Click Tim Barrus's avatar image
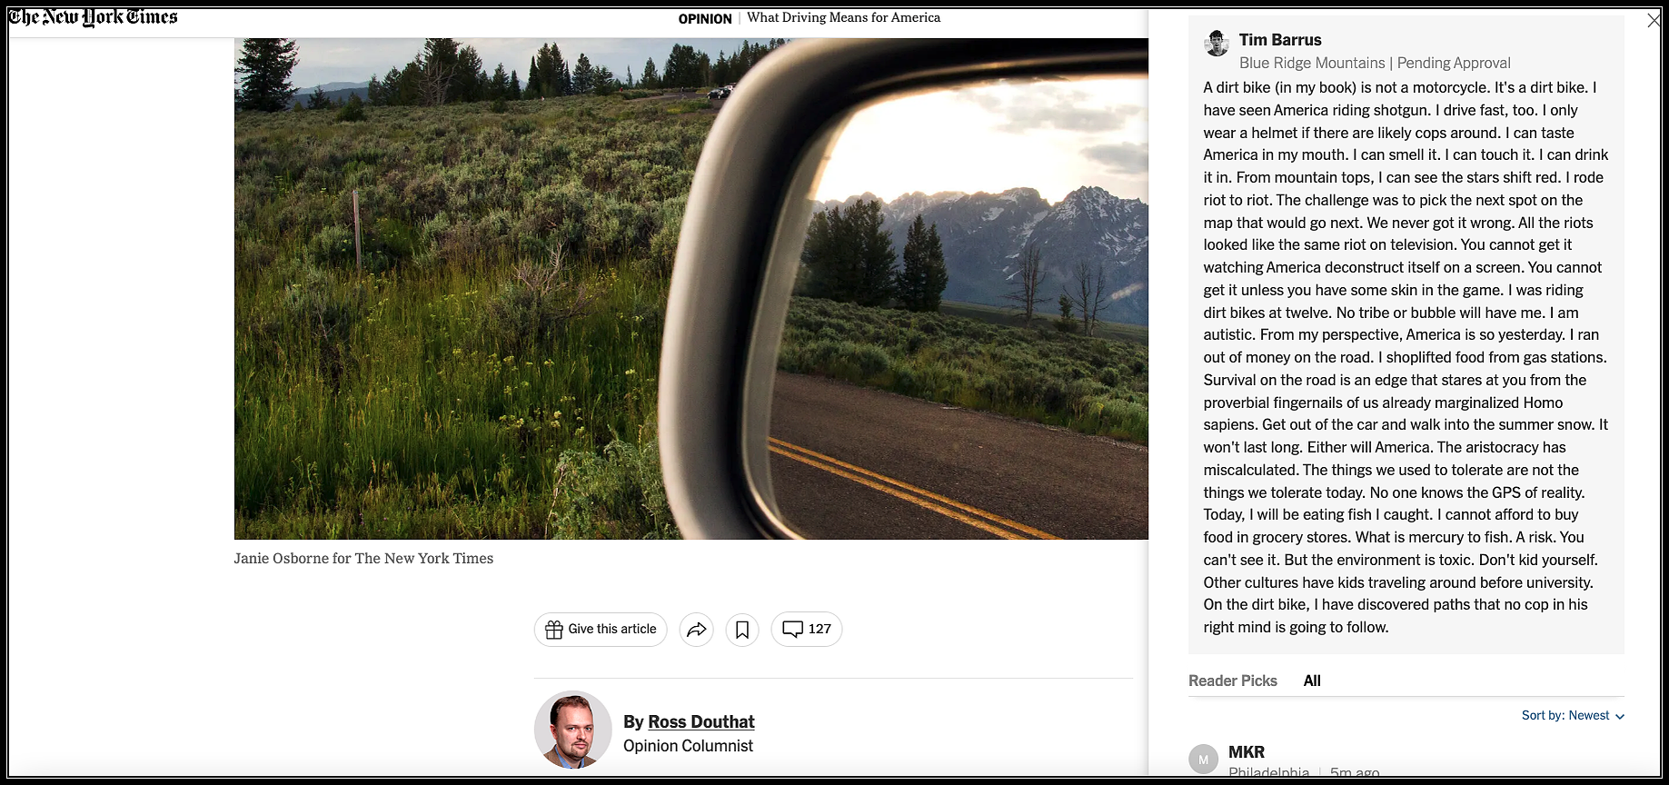The image size is (1669, 785). click(1217, 43)
